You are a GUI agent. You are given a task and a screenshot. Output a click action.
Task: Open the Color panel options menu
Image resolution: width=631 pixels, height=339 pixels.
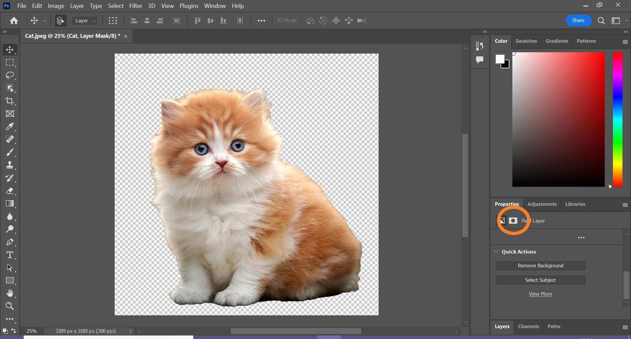[x=625, y=42]
